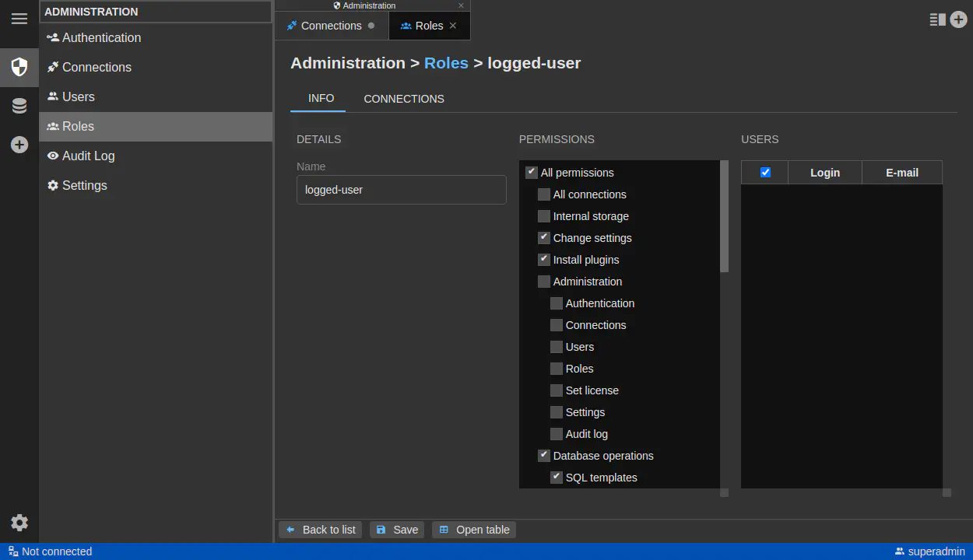Open table for roles
Image resolution: width=973 pixels, height=560 pixels.
[x=474, y=530]
